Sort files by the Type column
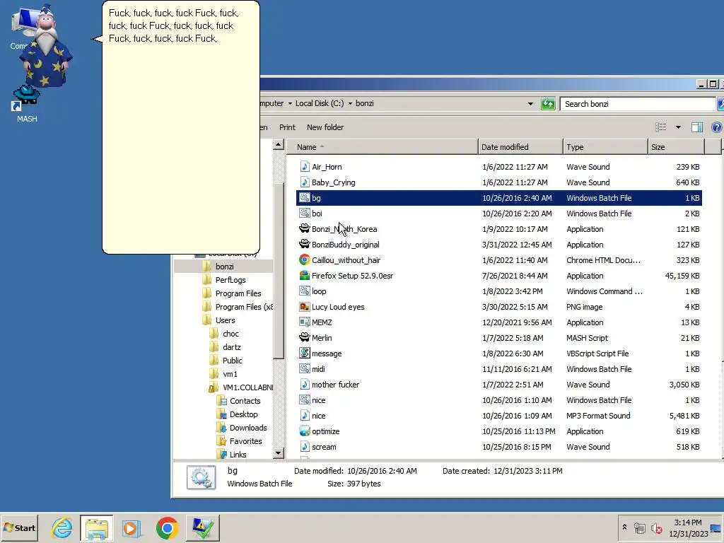 [605, 147]
